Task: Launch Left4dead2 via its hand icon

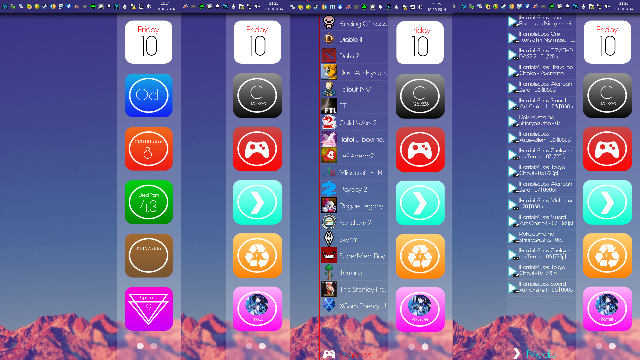Action: (x=329, y=156)
